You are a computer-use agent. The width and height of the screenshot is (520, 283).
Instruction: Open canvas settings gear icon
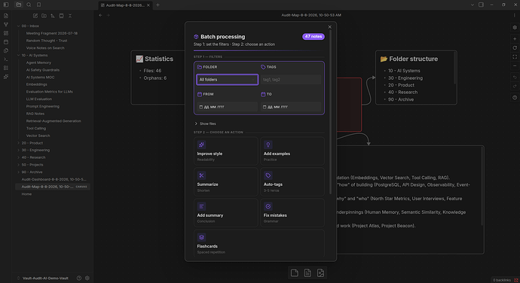tap(515, 28)
